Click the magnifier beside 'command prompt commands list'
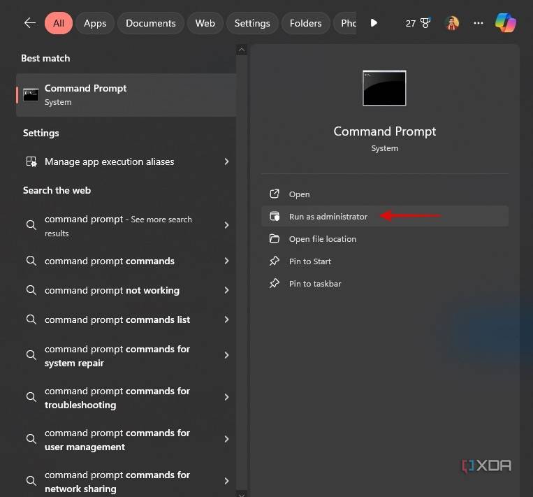This screenshot has width=533, height=497. (31, 319)
